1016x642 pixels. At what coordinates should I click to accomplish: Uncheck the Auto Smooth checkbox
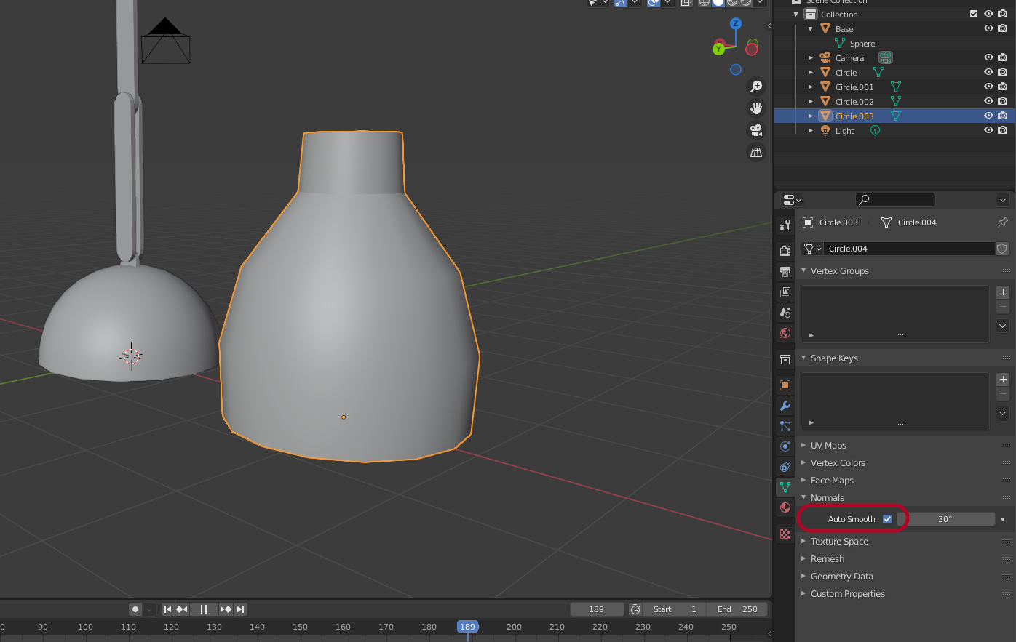[x=887, y=519]
